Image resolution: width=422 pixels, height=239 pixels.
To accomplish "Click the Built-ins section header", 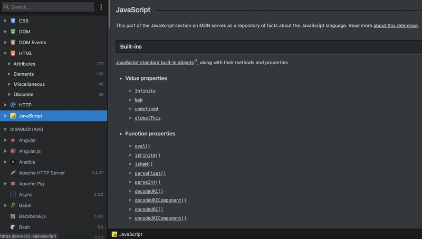I will (x=269, y=47).
